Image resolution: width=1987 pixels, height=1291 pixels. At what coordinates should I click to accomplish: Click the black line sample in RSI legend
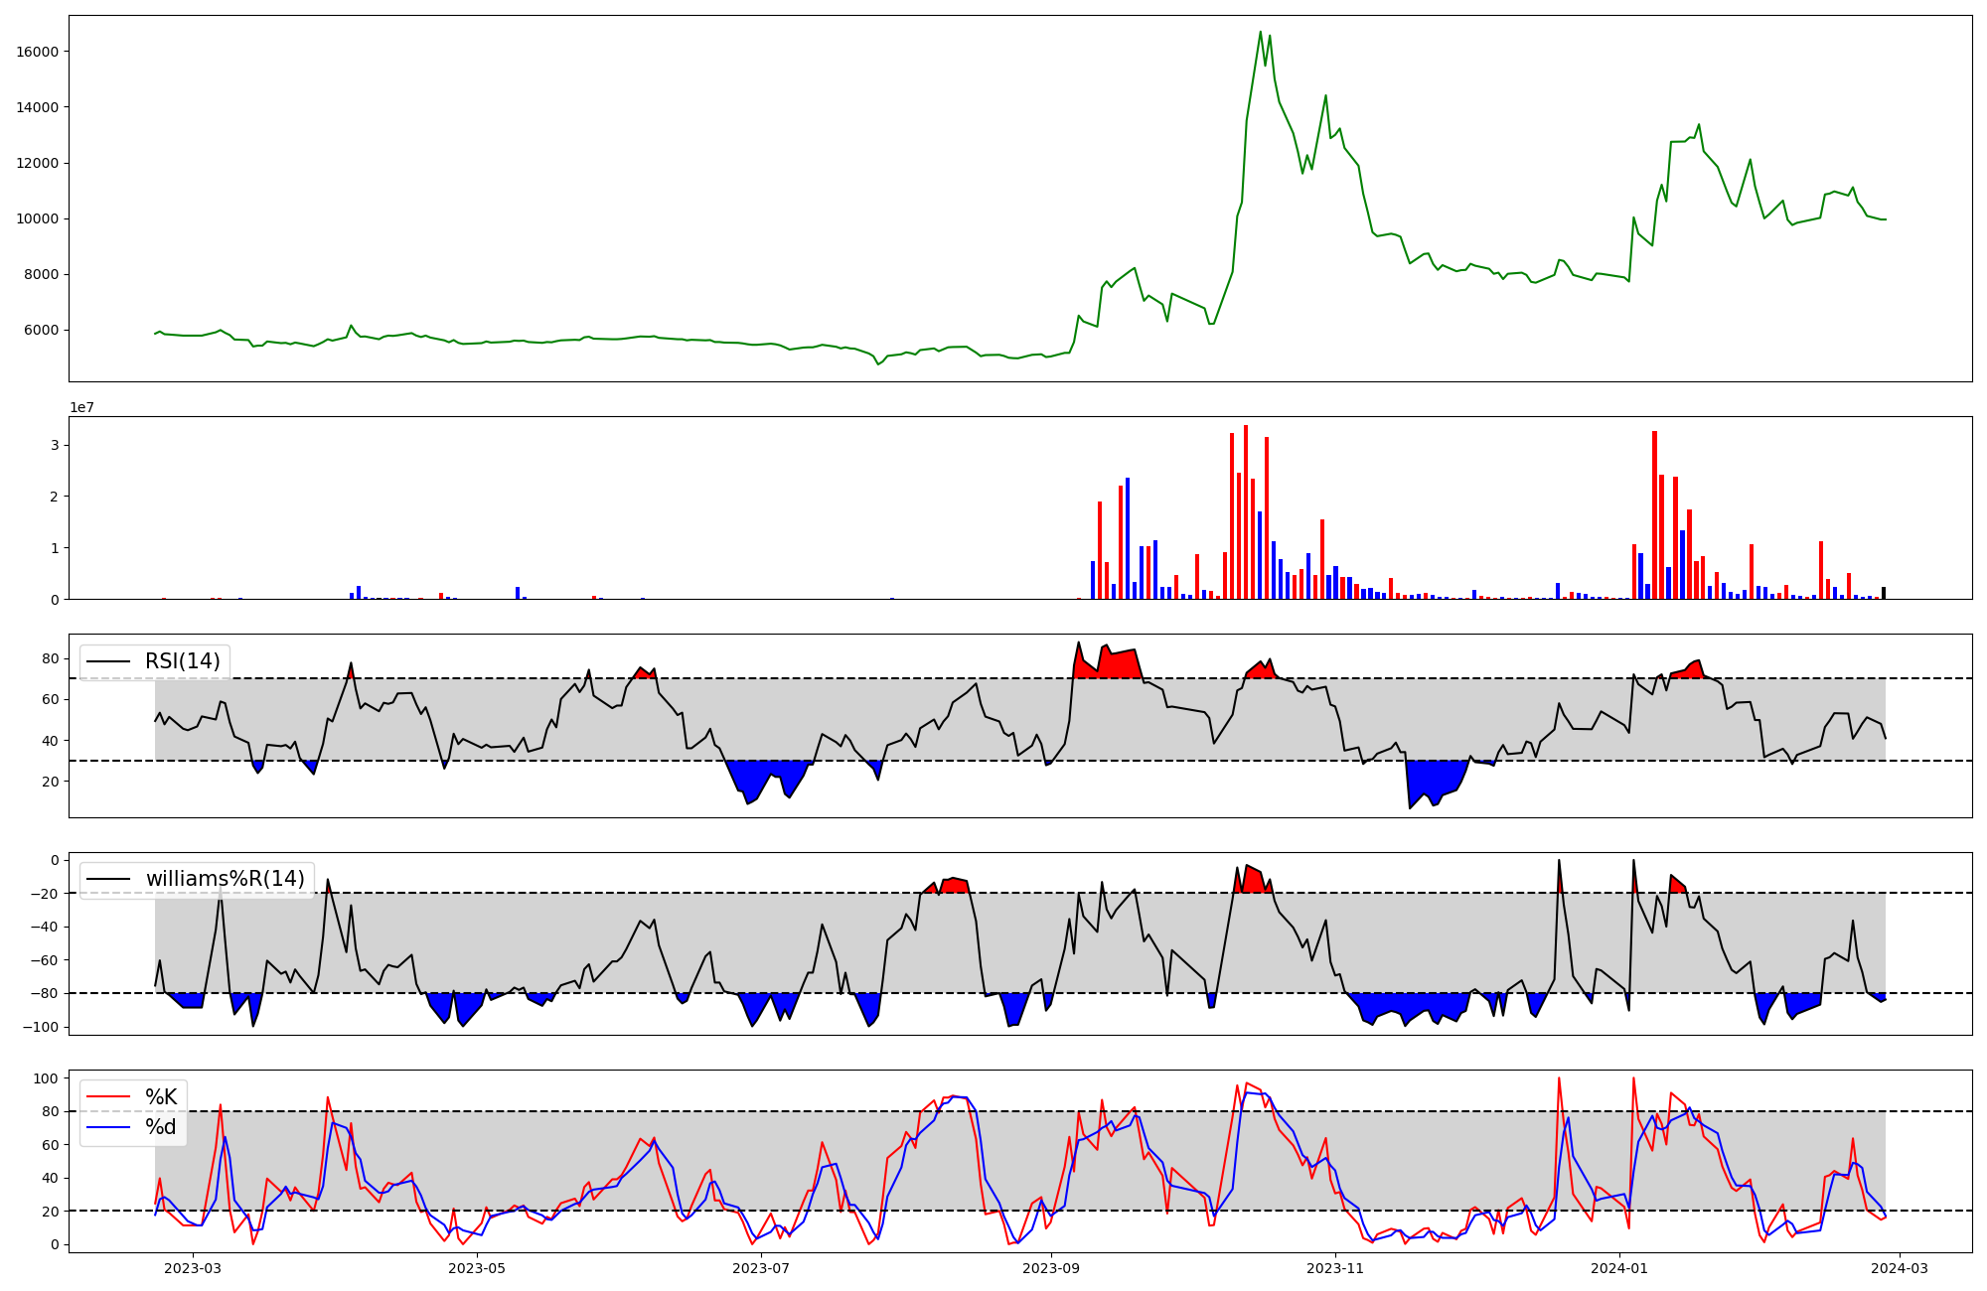[109, 662]
